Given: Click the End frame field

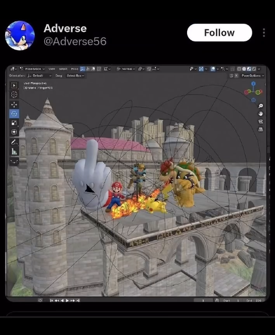Looking at the screenshot, I should 253,300.
